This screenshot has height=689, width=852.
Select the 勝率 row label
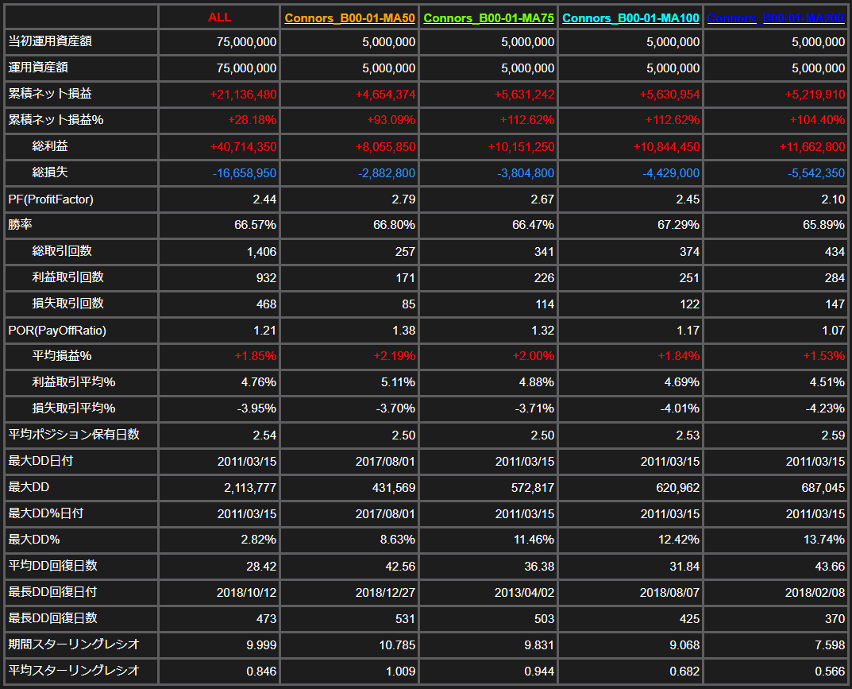[20, 225]
